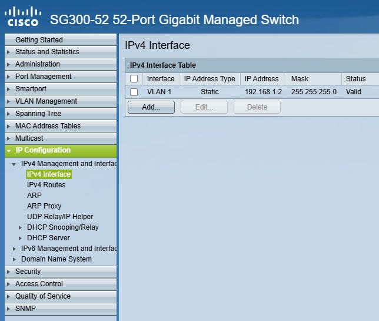Collapse IPv4 Management and Interfaces arrow
The image size is (379, 321).
[x=14, y=164]
